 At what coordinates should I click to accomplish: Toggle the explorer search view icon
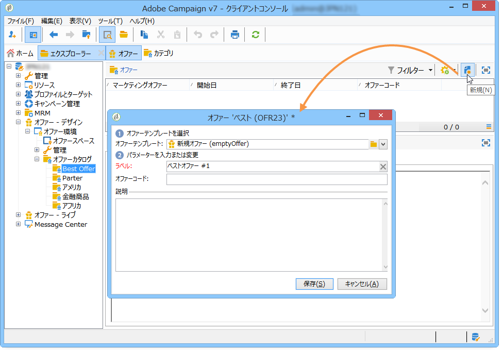[x=107, y=35]
